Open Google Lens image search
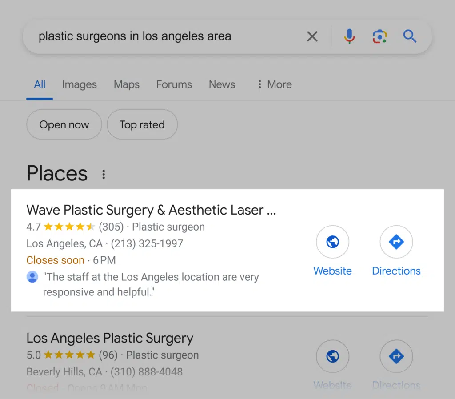The height and width of the screenshot is (399, 455). (x=379, y=36)
